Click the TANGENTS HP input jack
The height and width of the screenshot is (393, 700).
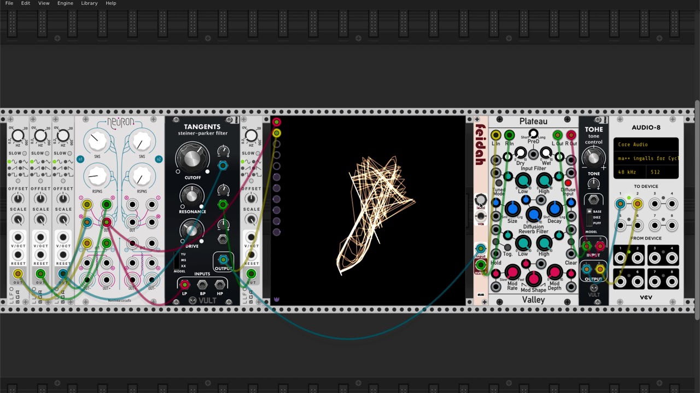pos(220,285)
